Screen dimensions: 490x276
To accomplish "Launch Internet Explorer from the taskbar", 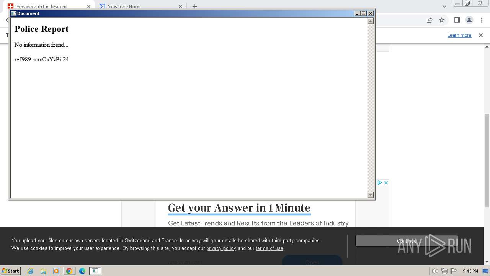I will (x=30, y=271).
